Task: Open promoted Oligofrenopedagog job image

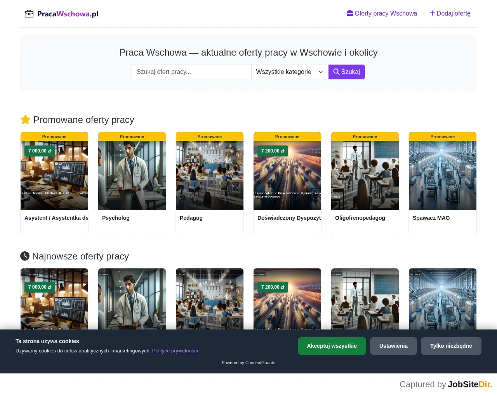Action: coord(365,175)
